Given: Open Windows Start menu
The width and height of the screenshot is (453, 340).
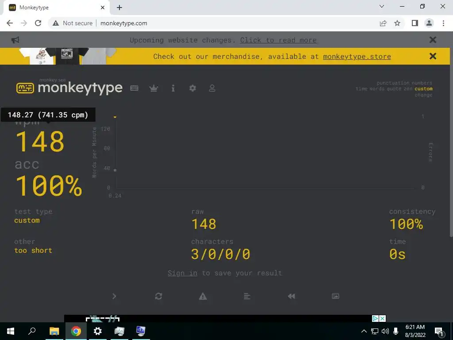Looking at the screenshot, I should [11, 331].
